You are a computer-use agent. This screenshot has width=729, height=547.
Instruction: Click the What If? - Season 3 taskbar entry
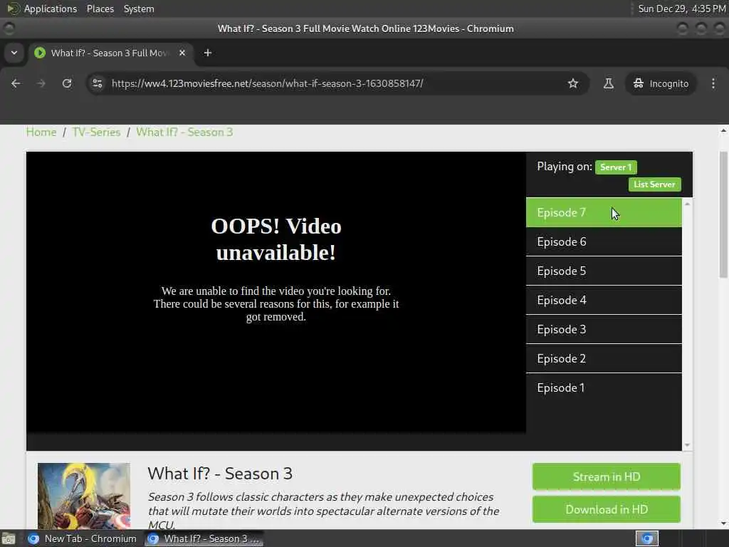204,538
